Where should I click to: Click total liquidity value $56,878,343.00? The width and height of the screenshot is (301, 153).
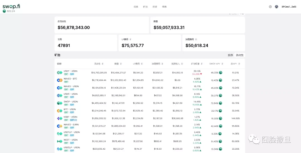pyautogui.click(x=74, y=27)
